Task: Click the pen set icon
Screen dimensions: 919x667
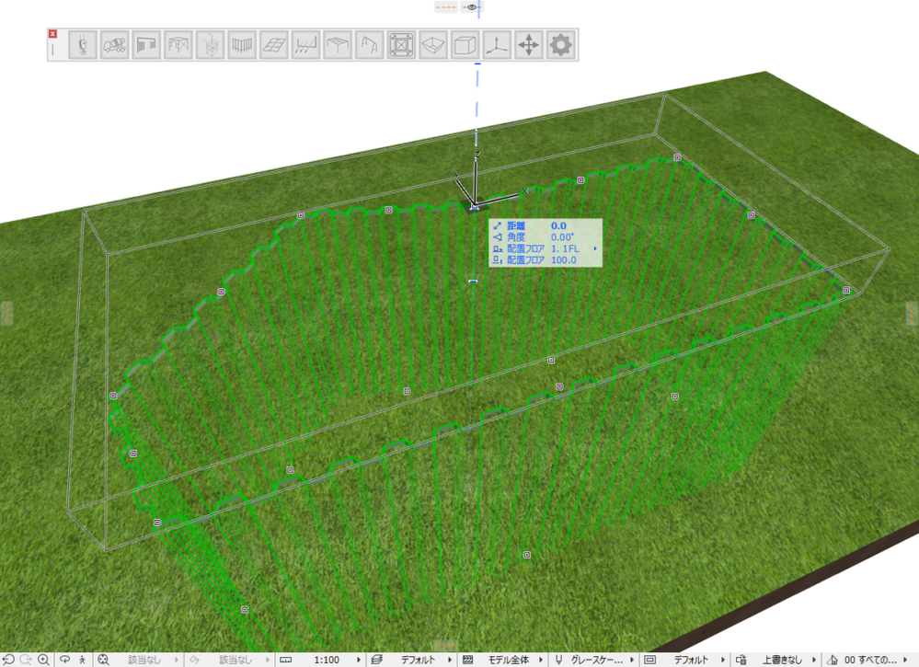Action: (558, 660)
